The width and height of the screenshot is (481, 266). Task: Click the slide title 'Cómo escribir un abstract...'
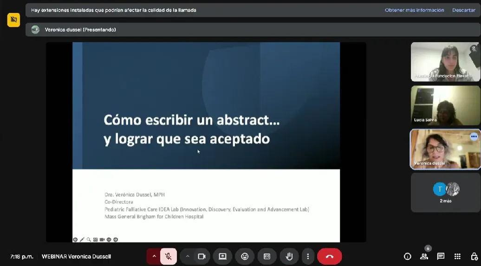tap(192, 120)
